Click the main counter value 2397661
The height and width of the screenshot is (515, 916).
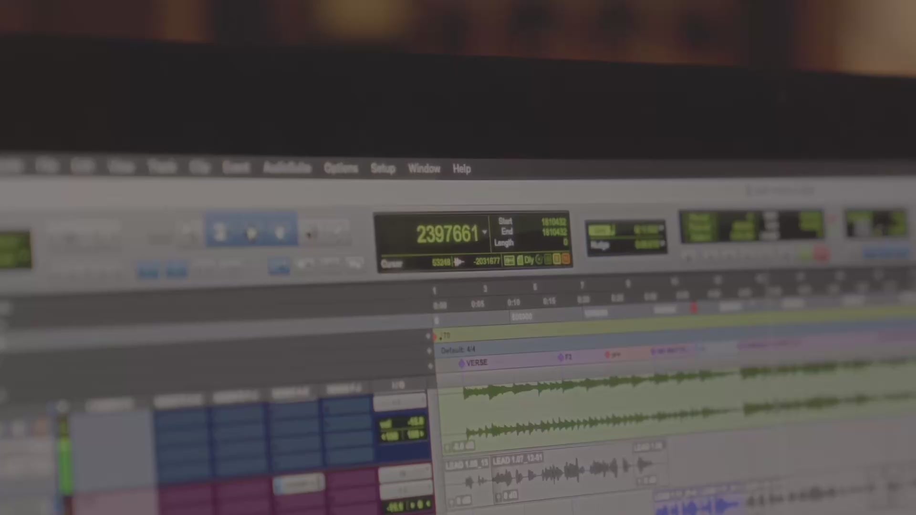tap(447, 234)
